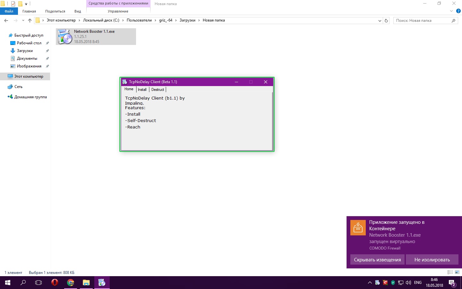Open the Файл menu in Explorer
The height and width of the screenshot is (289, 462).
click(9, 11)
